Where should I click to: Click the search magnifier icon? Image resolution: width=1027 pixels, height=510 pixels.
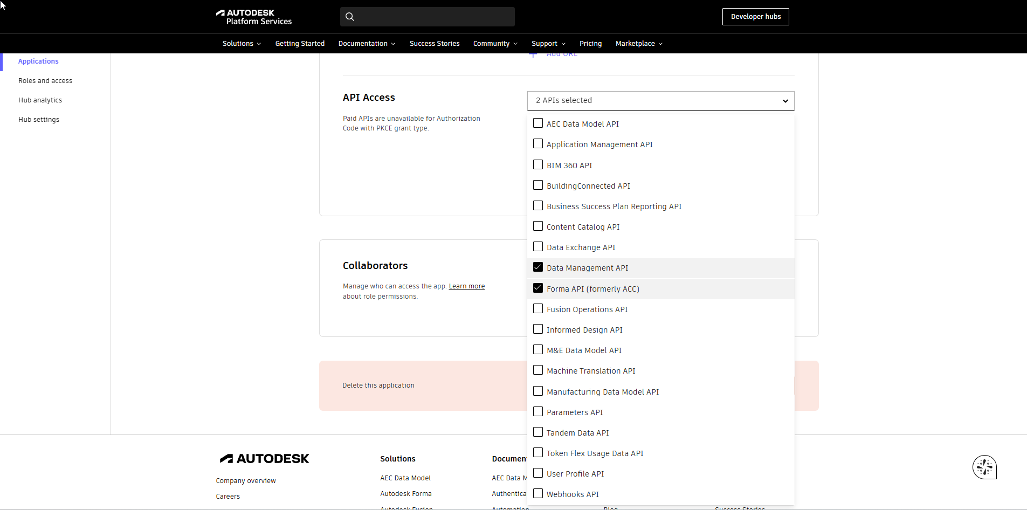(x=350, y=17)
